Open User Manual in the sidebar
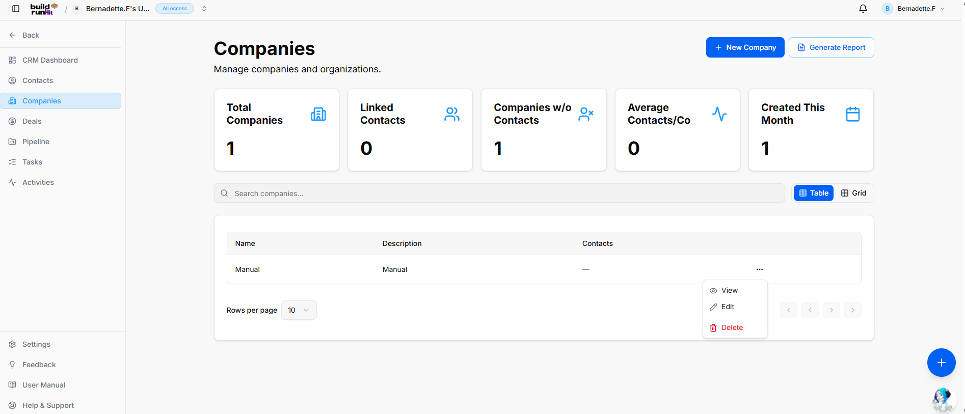Screen dimensions: 965x414 tap(61, 385)
